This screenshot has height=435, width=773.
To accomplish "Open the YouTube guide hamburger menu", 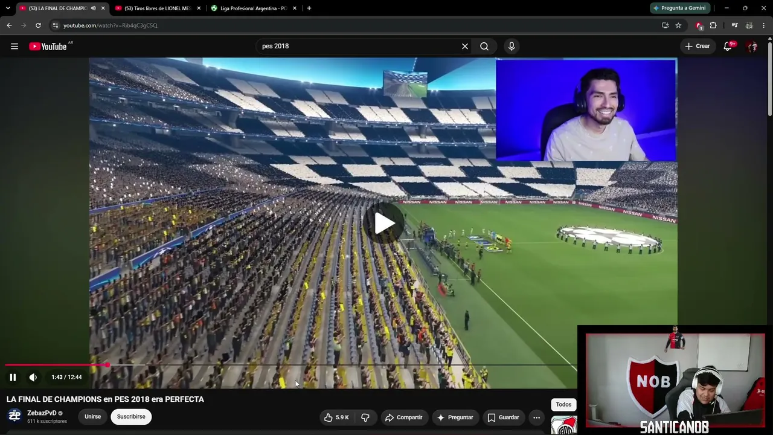I will [x=14, y=47].
